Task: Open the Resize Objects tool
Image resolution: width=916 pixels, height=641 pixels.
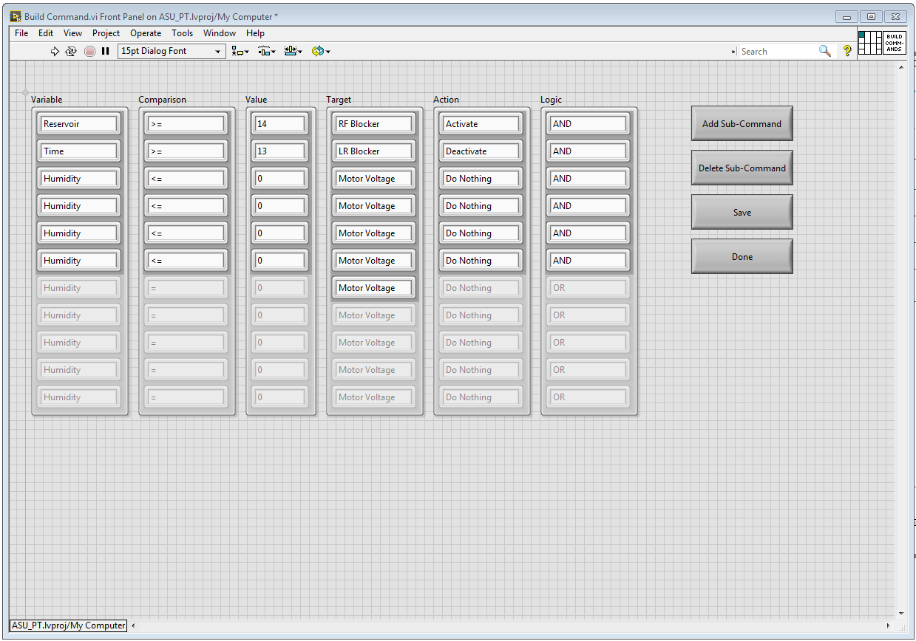Action: click(x=294, y=51)
